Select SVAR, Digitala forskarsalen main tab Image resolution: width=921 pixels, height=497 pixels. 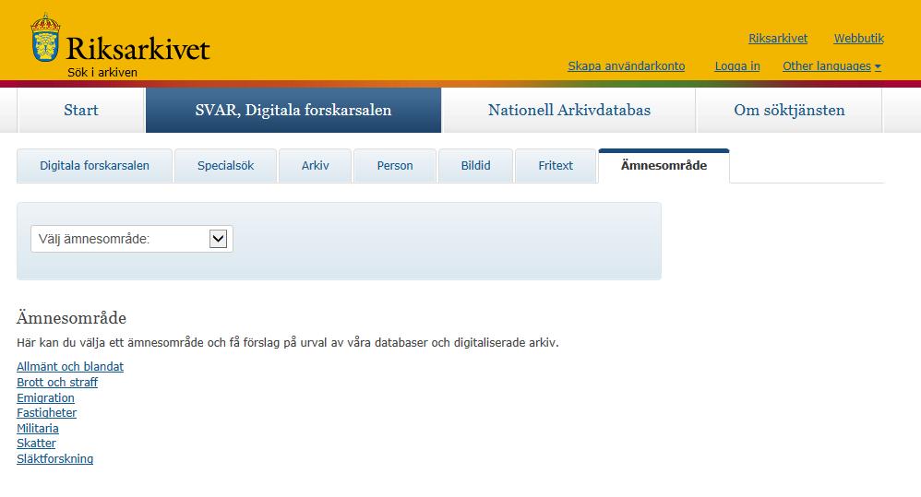click(293, 111)
